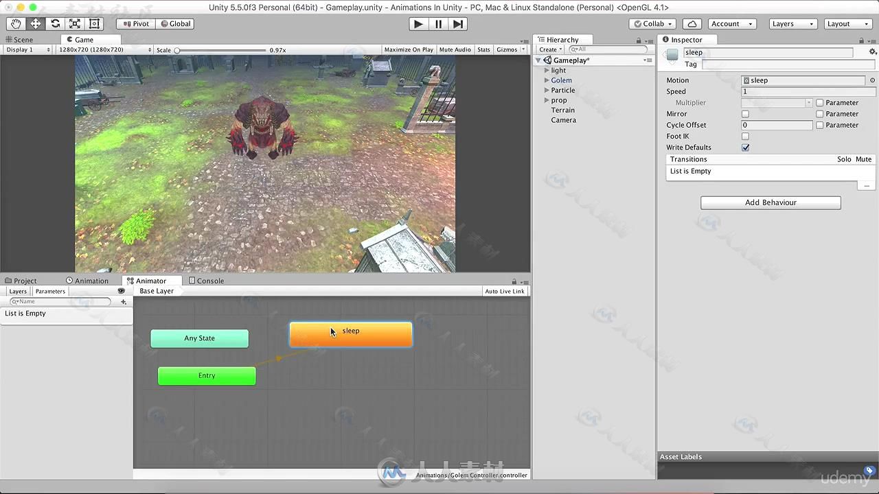Open Display 1 dropdown
This screenshot has height=494, width=879.
coord(27,49)
